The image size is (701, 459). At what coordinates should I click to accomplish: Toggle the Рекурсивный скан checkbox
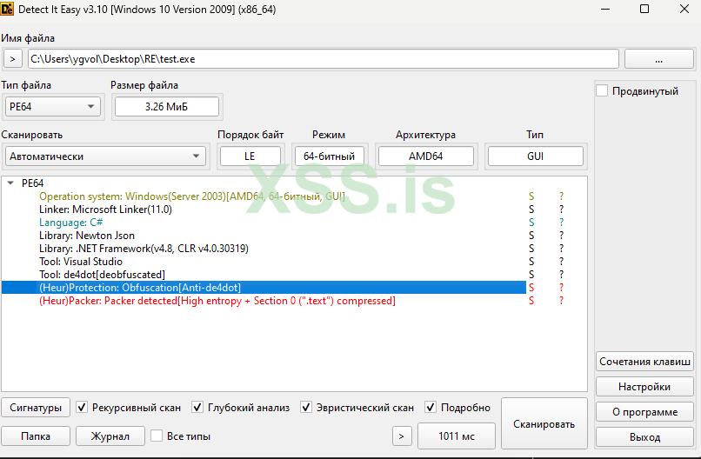point(82,407)
